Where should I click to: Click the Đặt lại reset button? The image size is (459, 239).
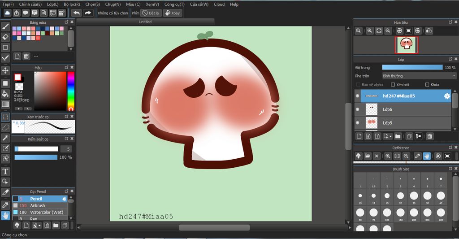tap(151, 13)
